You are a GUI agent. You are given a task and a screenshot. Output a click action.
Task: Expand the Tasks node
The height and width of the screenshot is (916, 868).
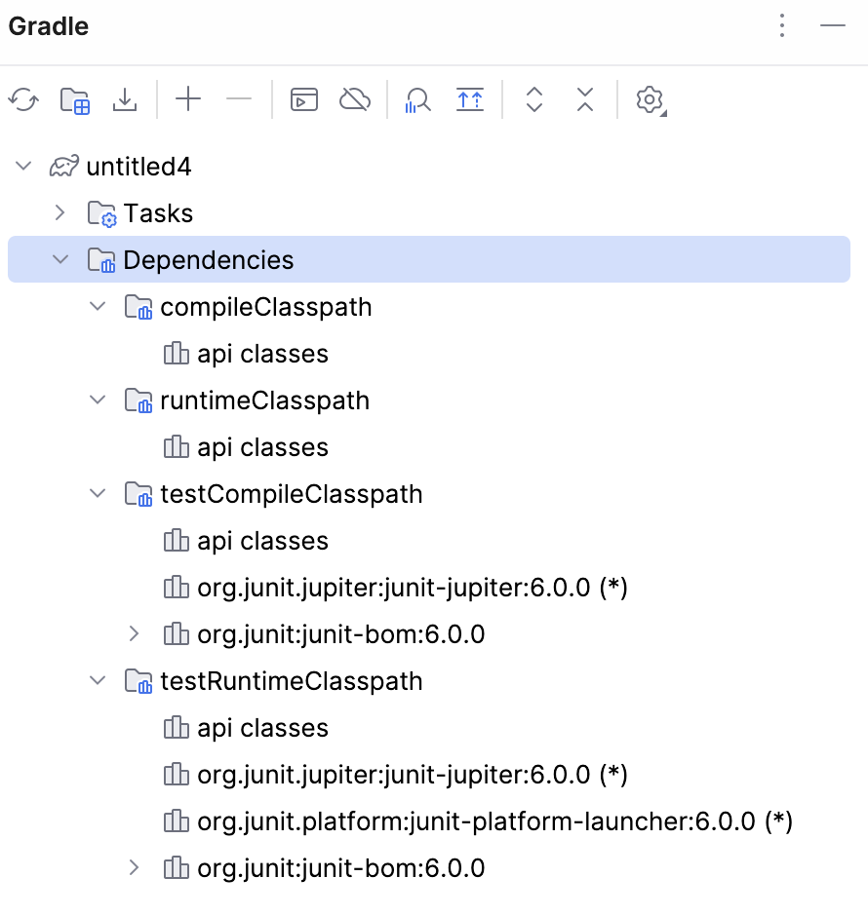[59, 212]
